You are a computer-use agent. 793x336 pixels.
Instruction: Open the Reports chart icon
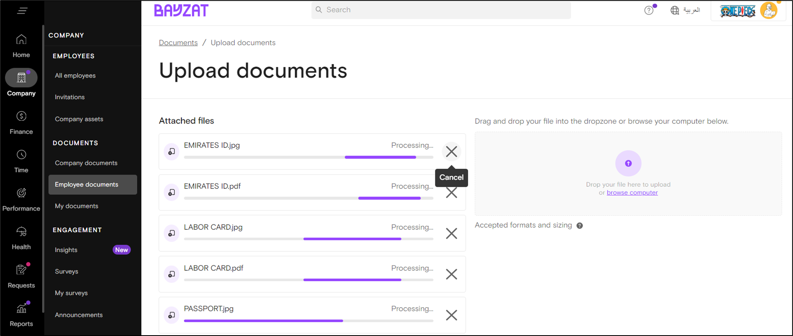pos(21,309)
